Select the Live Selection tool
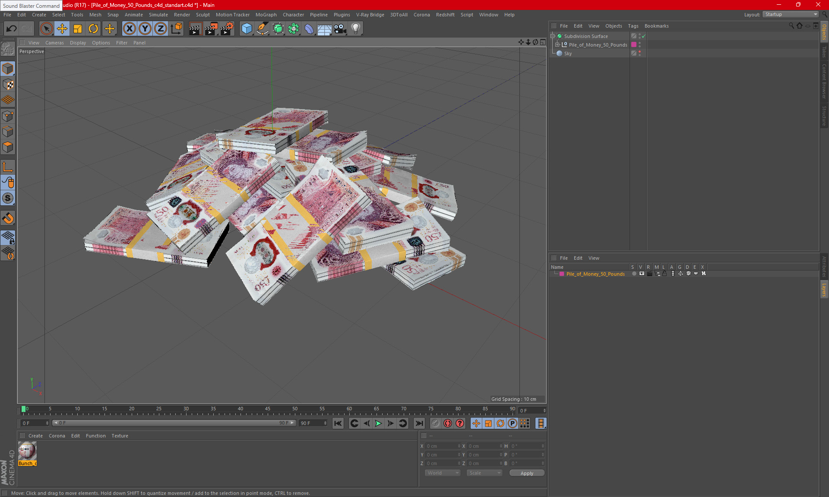This screenshot has height=497, width=829. (x=46, y=29)
